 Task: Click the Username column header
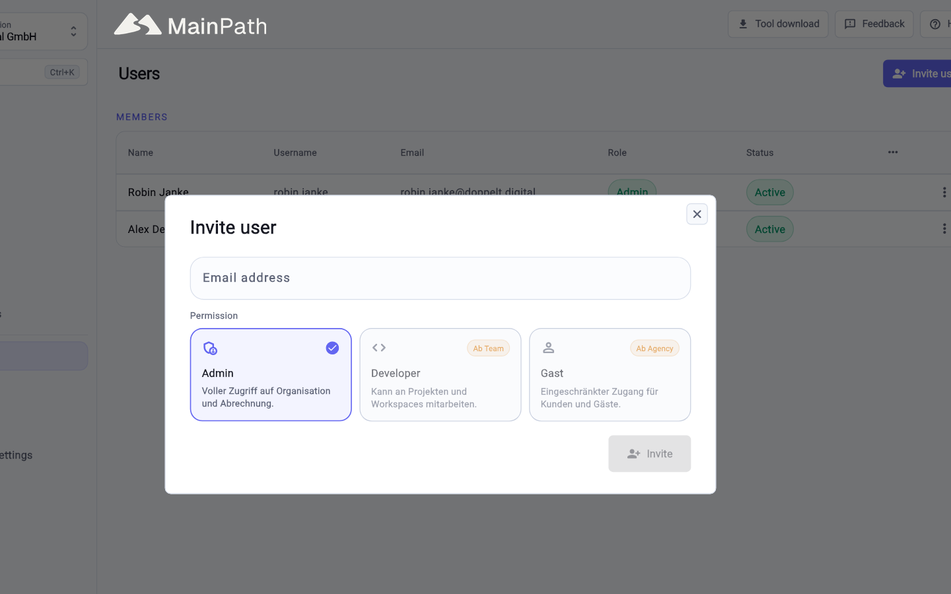pos(295,152)
